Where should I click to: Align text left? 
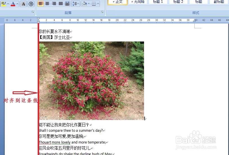(41, 3)
